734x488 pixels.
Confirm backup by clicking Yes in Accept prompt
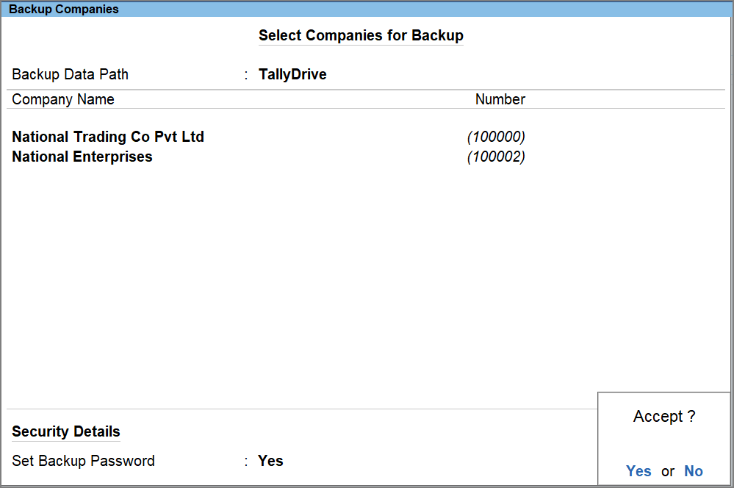638,471
